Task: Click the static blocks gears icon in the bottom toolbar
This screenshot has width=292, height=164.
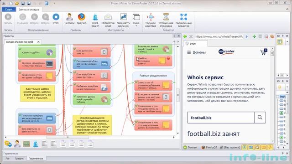Action: 8,144
